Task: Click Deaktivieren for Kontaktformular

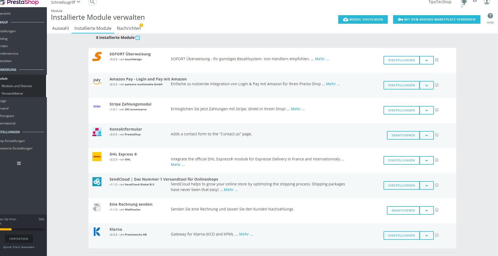Action: 403,135
